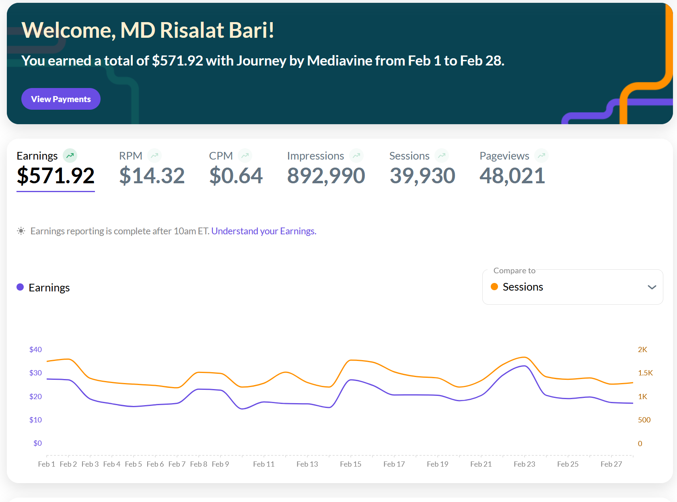The width and height of the screenshot is (677, 502).
Task: Click the Welcome, MD Risalat Bari! heading
Action: pos(148,30)
